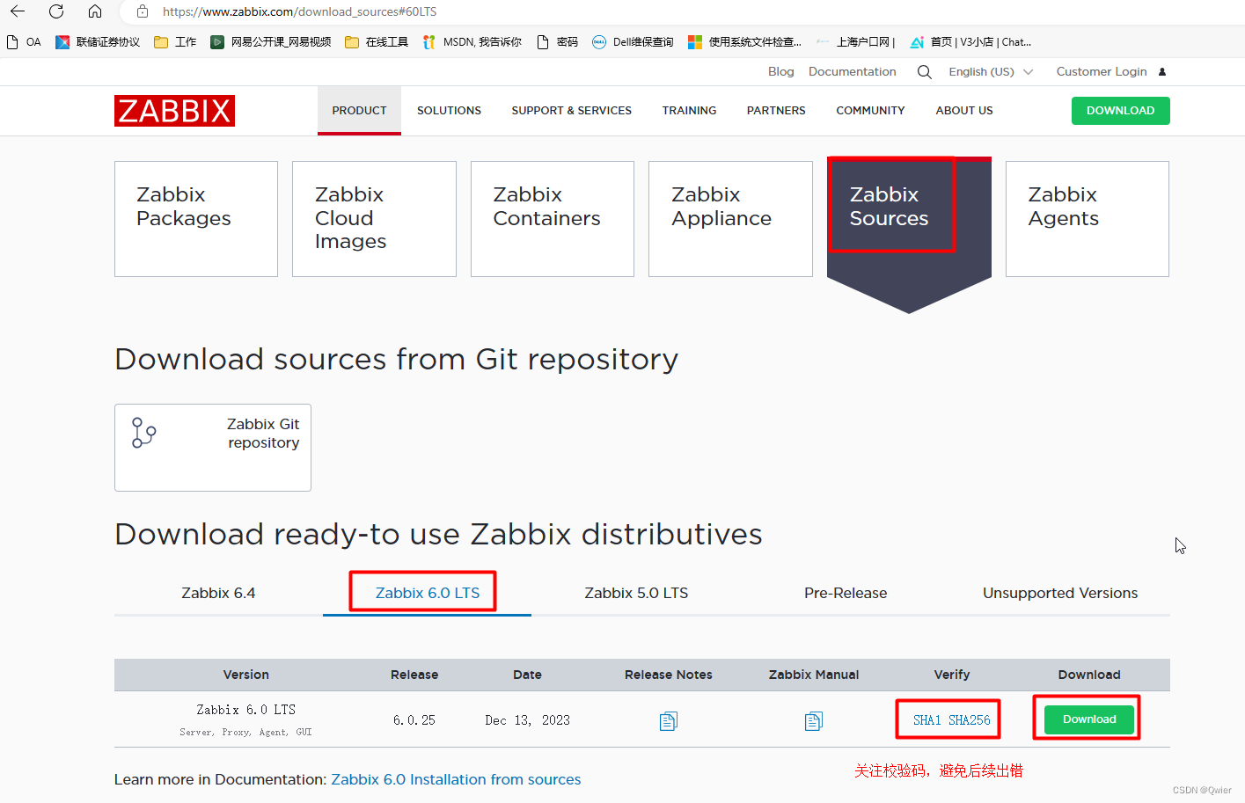Image resolution: width=1245 pixels, height=803 pixels.
Task: Click the Customer Login user icon
Action: pyautogui.click(x=1162, y=71)
